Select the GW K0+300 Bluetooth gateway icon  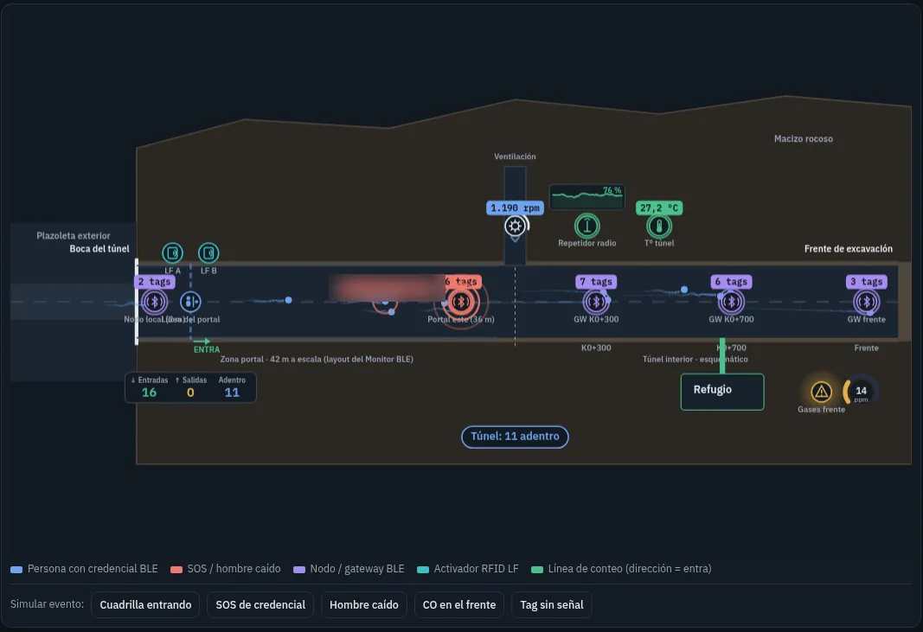pos(596,302)
